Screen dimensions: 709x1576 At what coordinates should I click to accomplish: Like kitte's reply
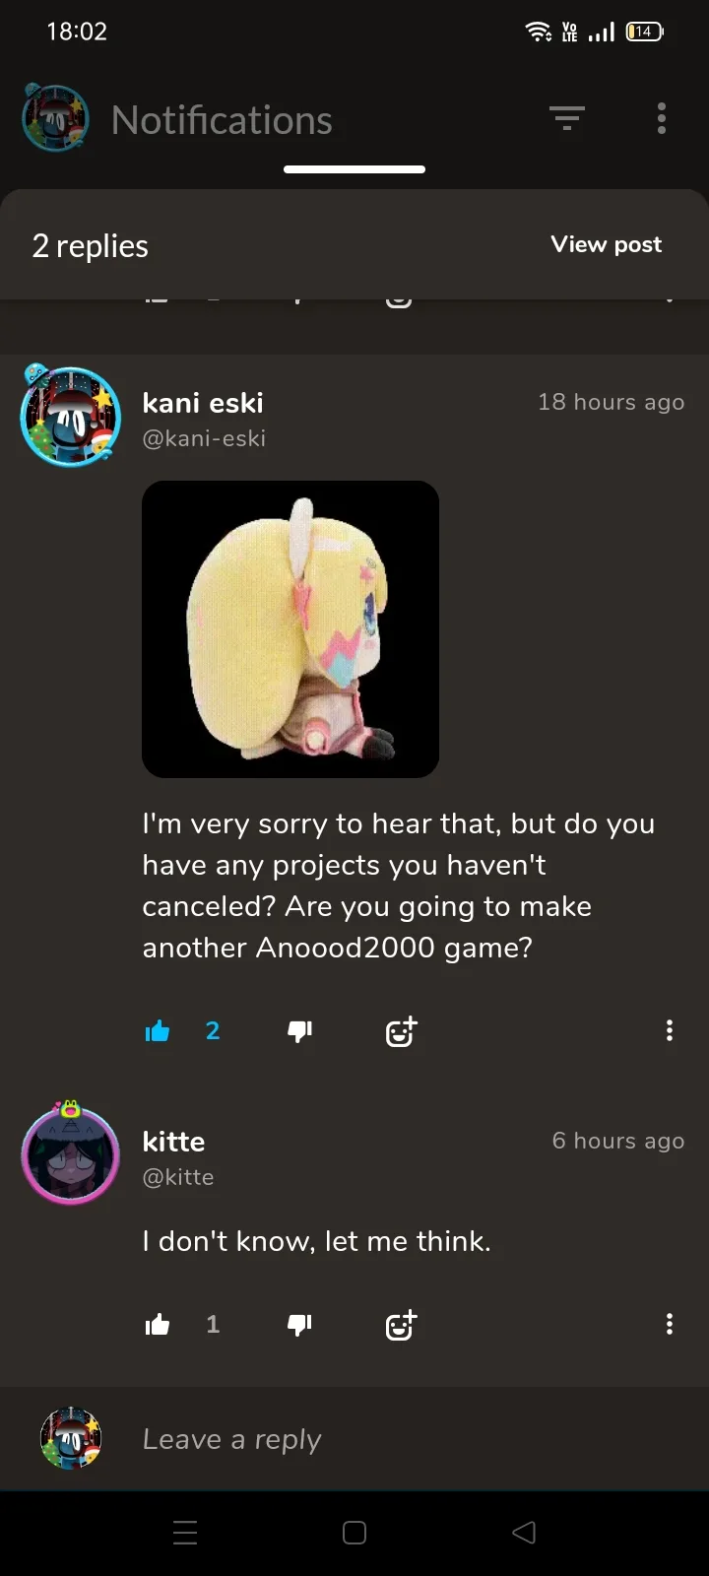(x=158, y=1325)
